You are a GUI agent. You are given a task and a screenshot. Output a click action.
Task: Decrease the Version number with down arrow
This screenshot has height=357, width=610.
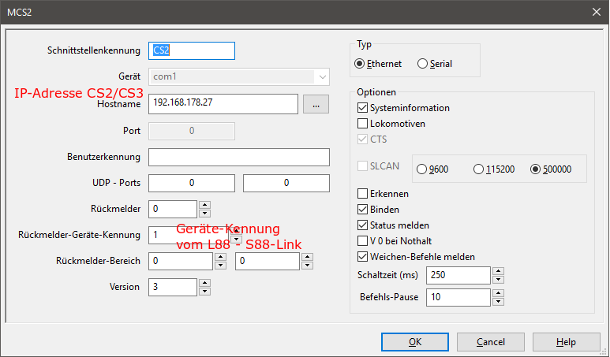tap(204, 292)
